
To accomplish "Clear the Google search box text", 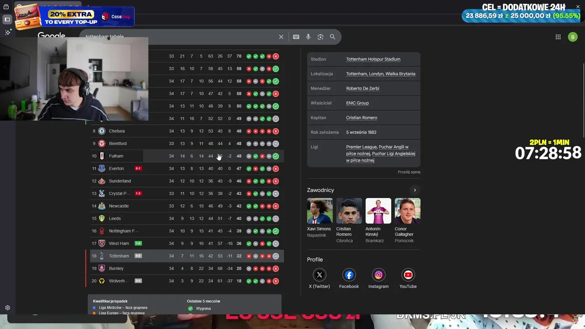I will coord(281,37).
